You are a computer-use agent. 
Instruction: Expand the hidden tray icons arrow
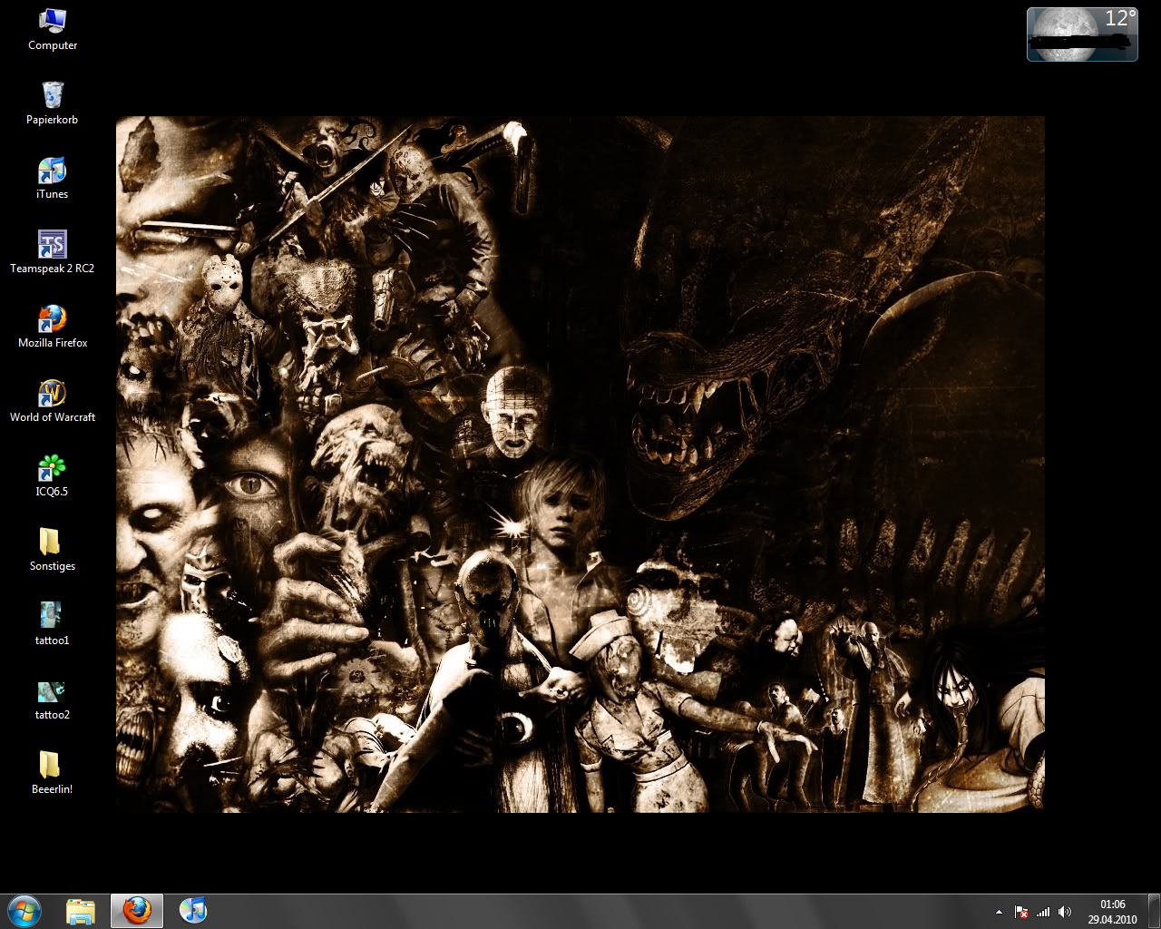coord(999,912)
